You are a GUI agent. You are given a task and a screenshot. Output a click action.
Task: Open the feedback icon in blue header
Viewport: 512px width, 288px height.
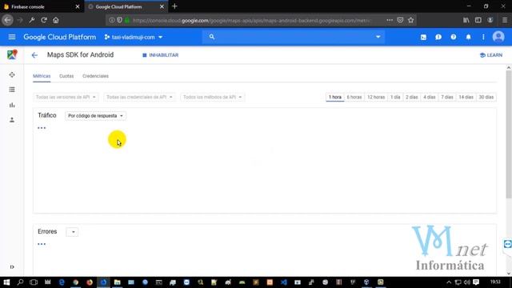coord(438,38)
